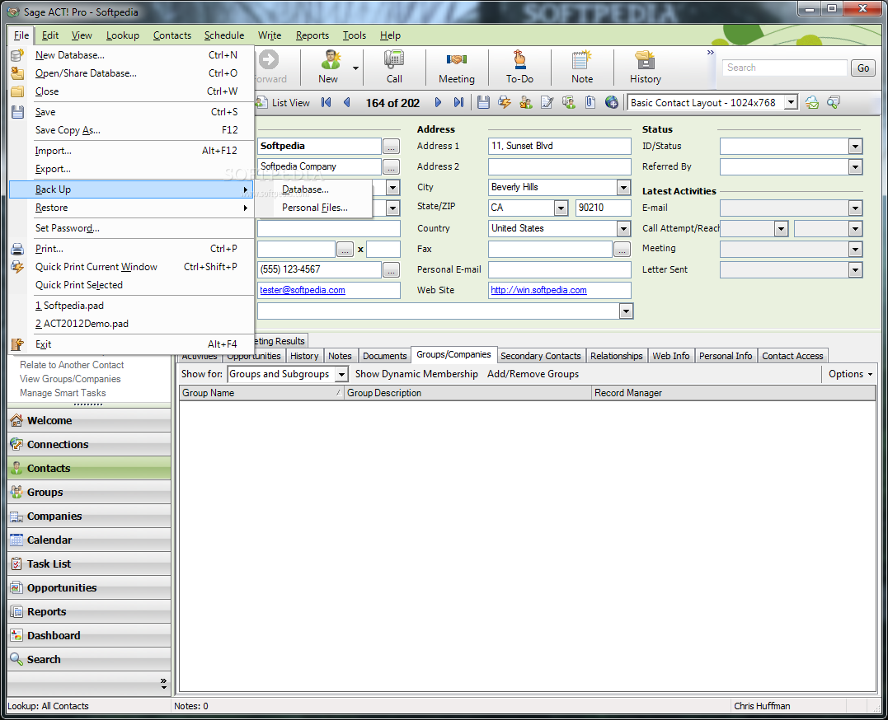Open Dashboard in left navigation
The image size is (888, 720).
[x=90, y=635]
